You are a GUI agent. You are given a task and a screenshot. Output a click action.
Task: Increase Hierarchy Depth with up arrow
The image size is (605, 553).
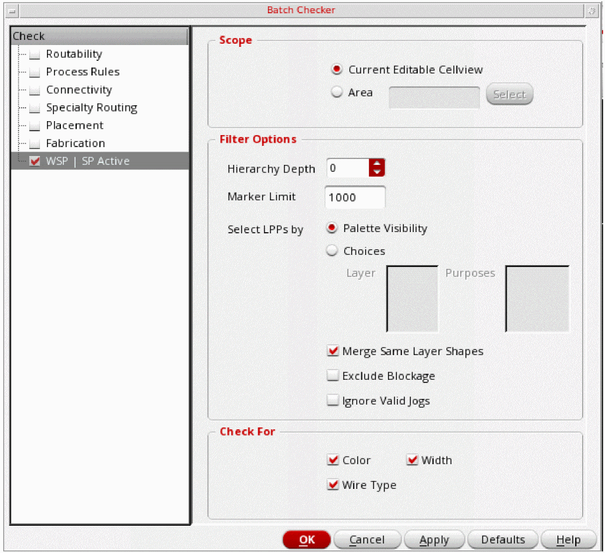tap(378, 164)
